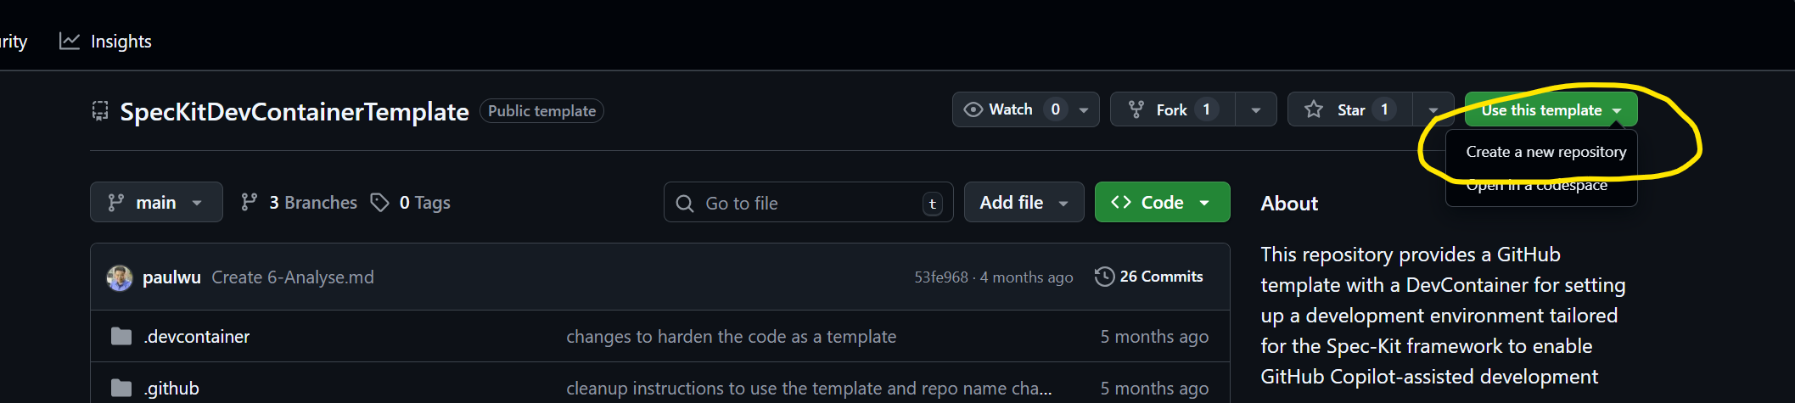Click the star icon on Star button
The height and width of the screenshot is (403, 1795).
click(1314, 109)
